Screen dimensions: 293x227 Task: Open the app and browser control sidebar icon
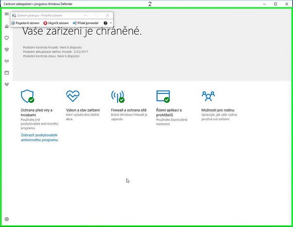pyautogui.click(x=7, y=73)
